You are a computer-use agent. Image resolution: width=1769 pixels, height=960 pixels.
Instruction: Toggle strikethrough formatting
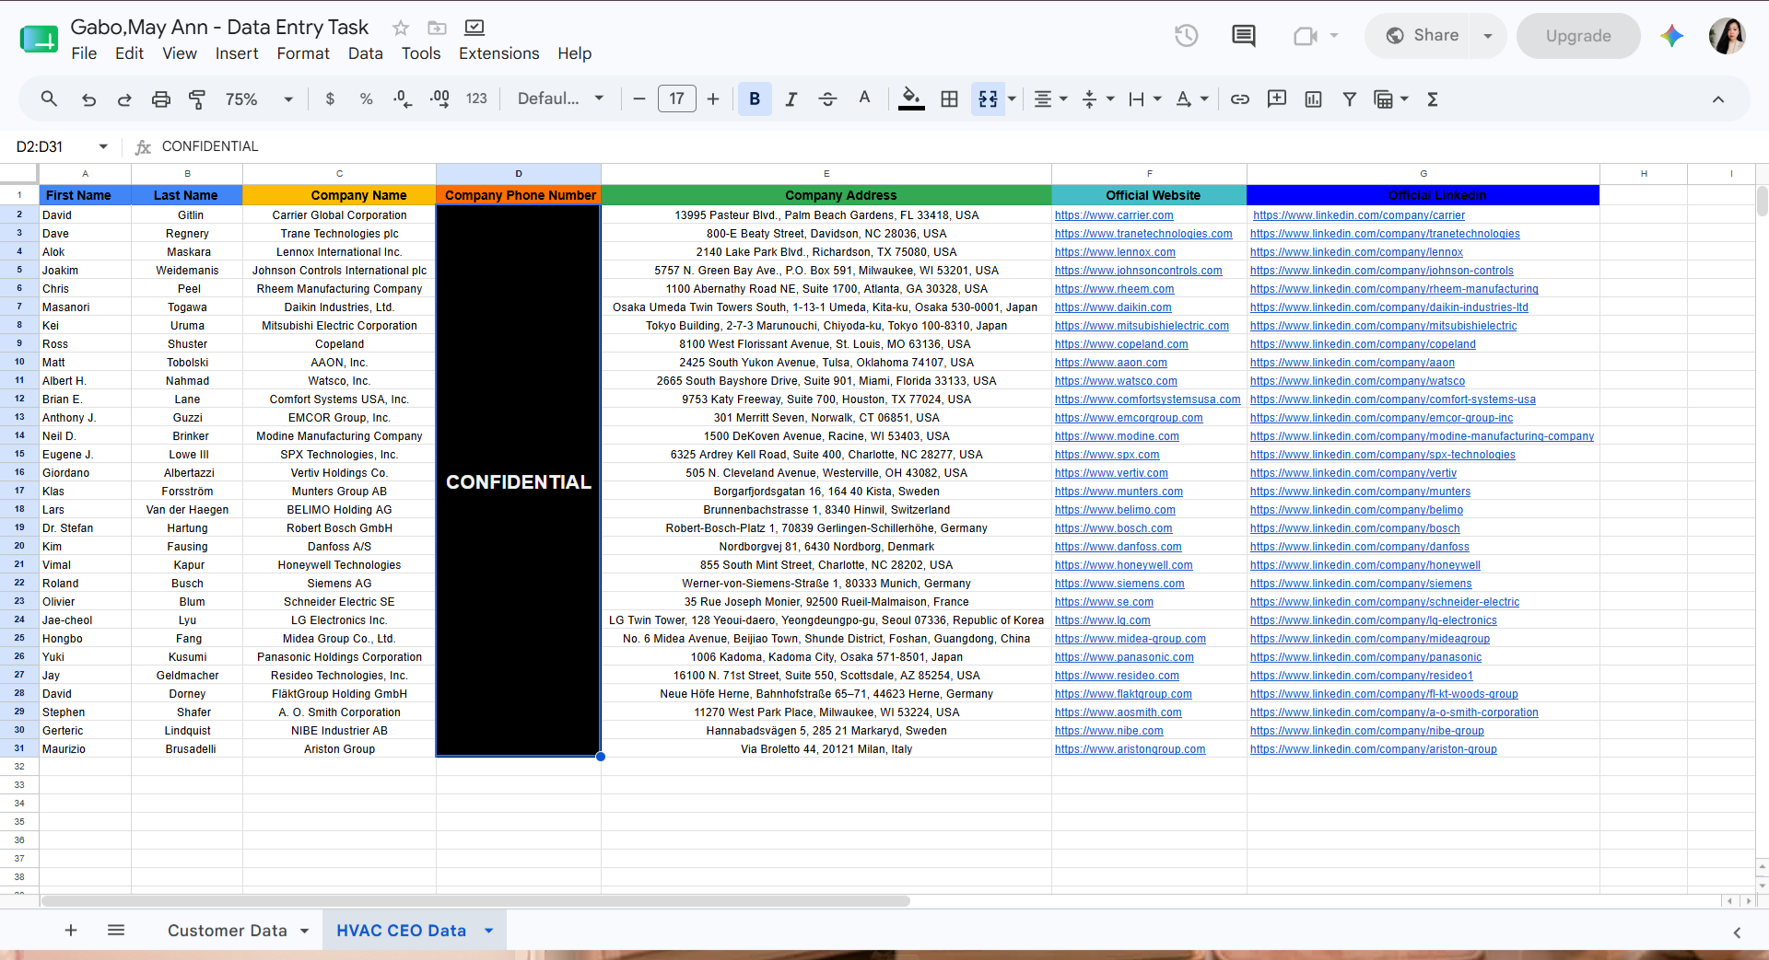827,99
